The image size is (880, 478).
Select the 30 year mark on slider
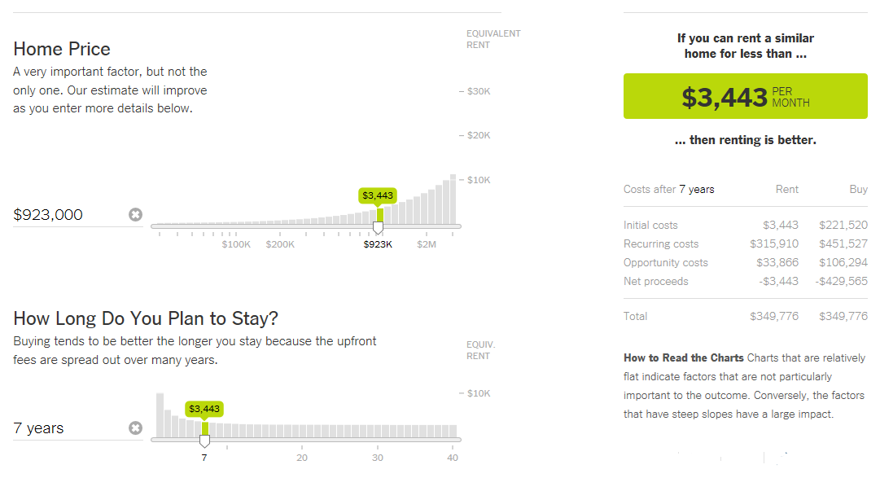click(378, 458)
